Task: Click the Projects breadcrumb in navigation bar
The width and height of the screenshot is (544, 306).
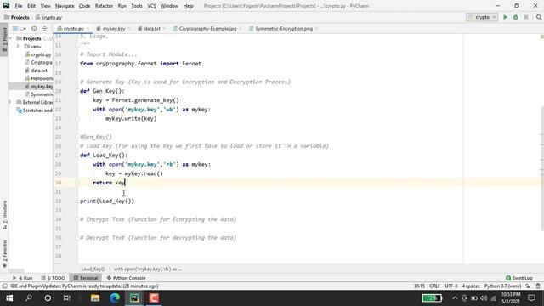Action: point(17,17)
